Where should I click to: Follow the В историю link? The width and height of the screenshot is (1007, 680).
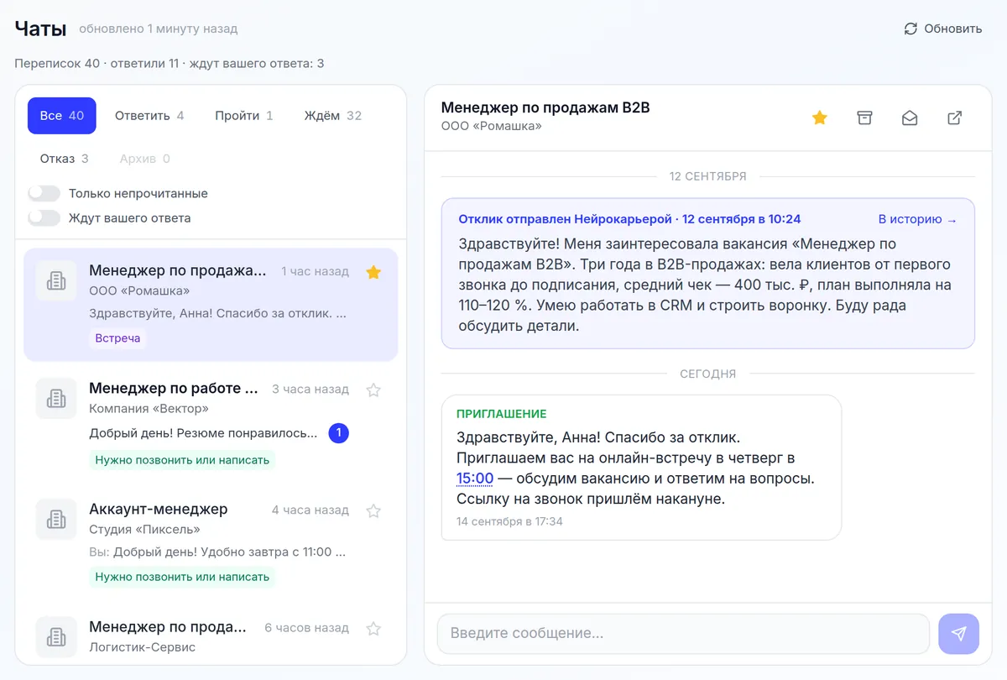[x=917, y=219]
